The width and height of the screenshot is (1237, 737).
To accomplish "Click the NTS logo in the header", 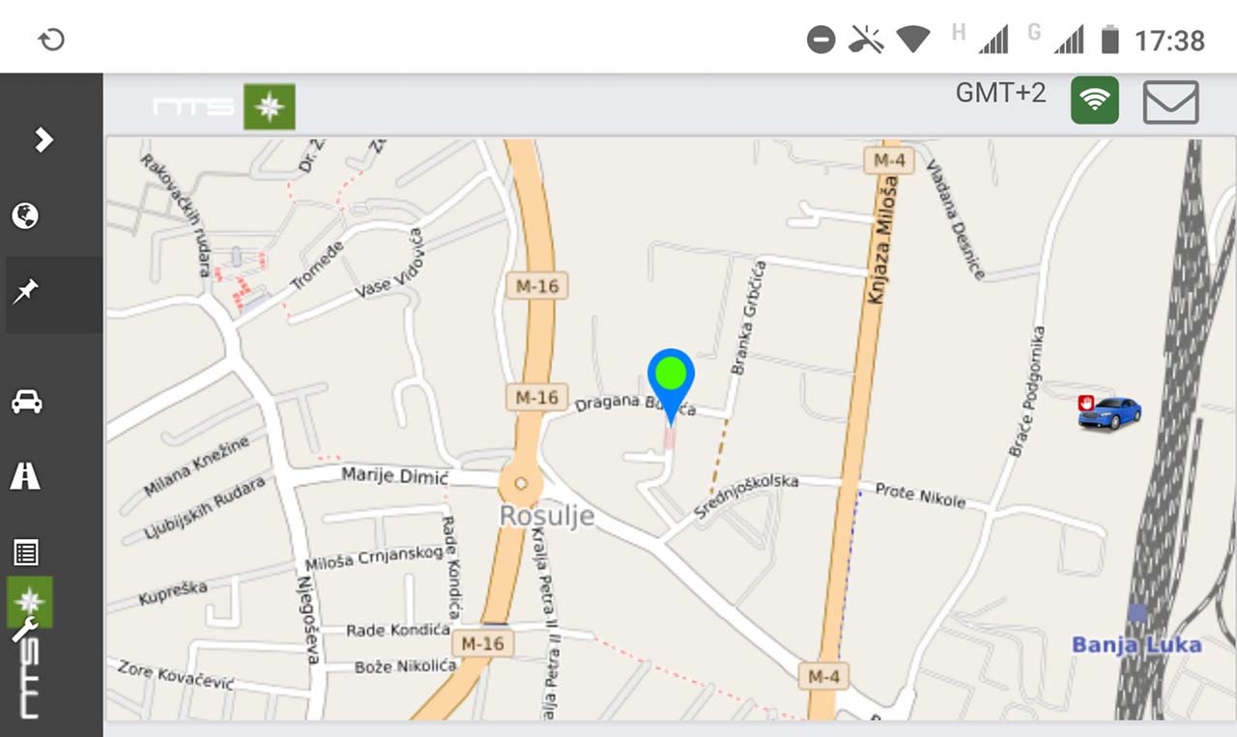I will point(193,106).
